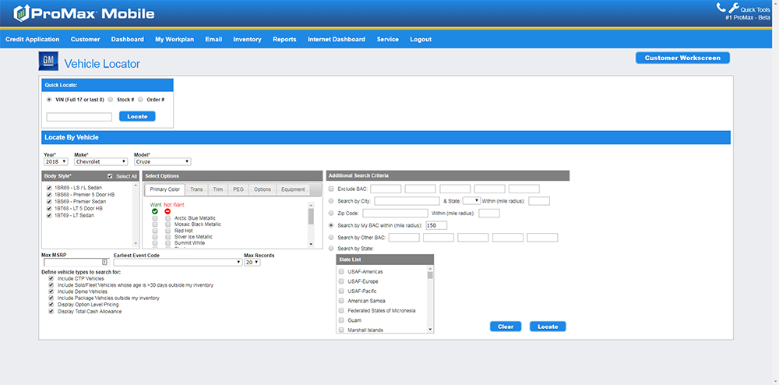The image size is (779, 385).
Task: Check Not Want for Summit White
Action: (x=167, y=243)
